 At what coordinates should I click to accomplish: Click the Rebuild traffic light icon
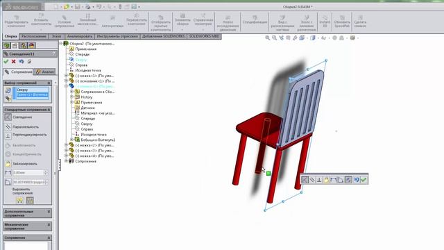coord(120,6)
